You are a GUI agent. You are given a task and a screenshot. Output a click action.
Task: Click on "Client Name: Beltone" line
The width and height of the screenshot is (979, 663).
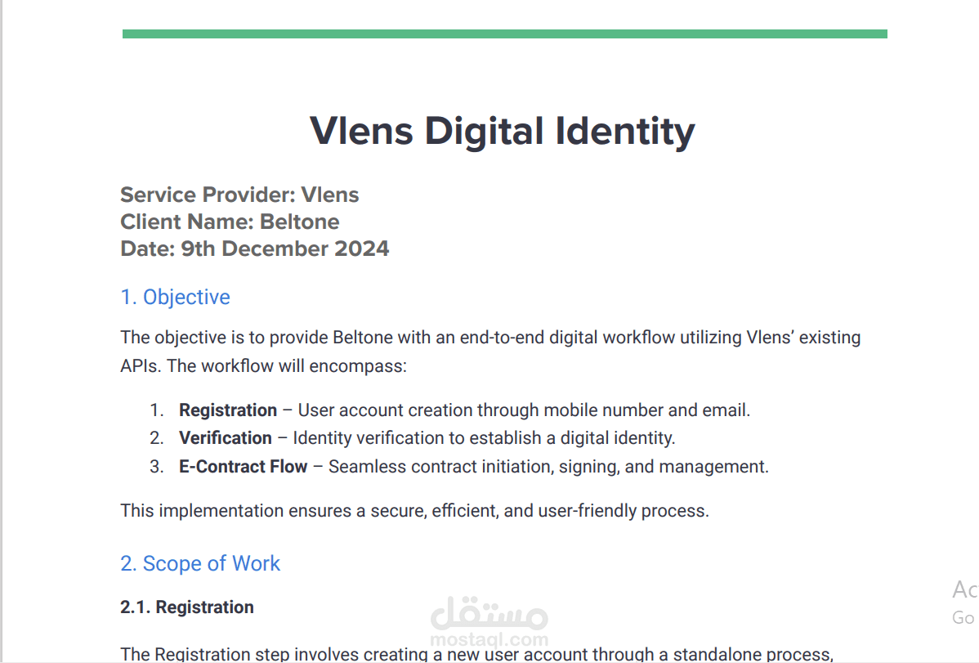click(230, 222)
